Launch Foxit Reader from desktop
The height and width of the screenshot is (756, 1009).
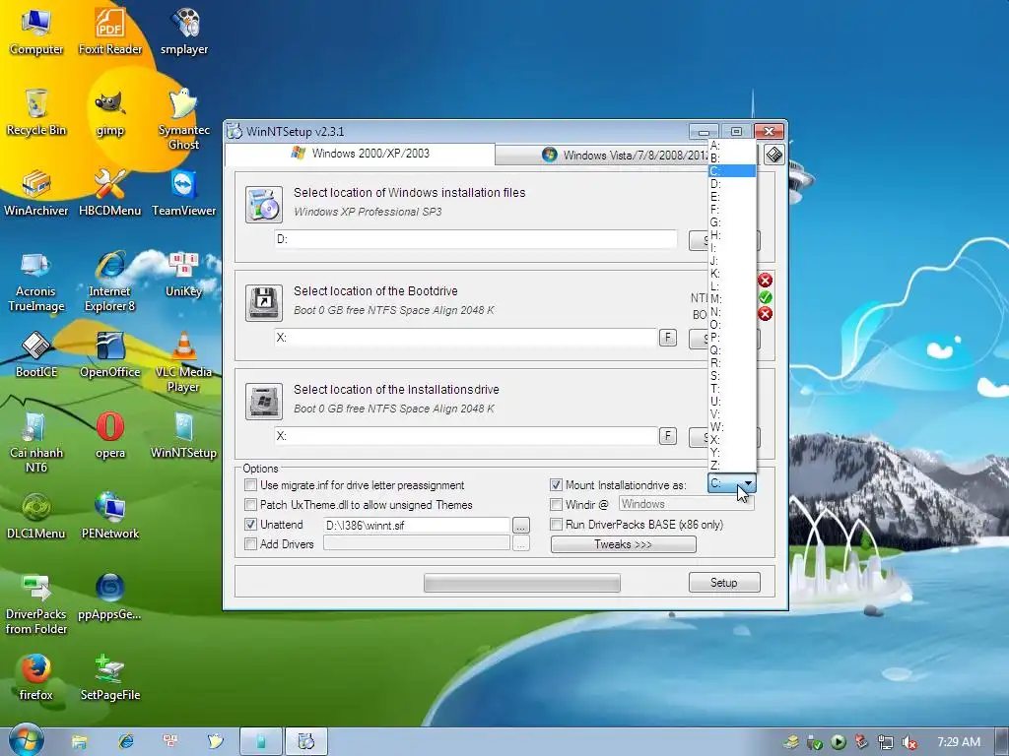tap(110, 32)
